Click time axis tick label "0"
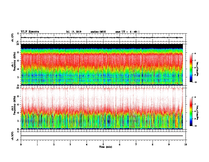Image resolution: width=209 pixels, height=162 pixels. (21, 145)
